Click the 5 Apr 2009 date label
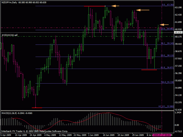Image resolution: width=183 pixels, height=137 pixels. coord(6,135)
